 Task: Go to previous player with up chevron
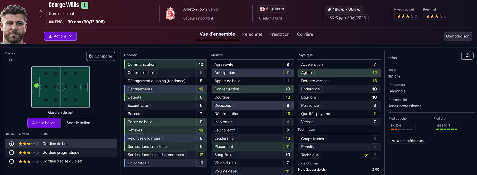tap(40, 11)
